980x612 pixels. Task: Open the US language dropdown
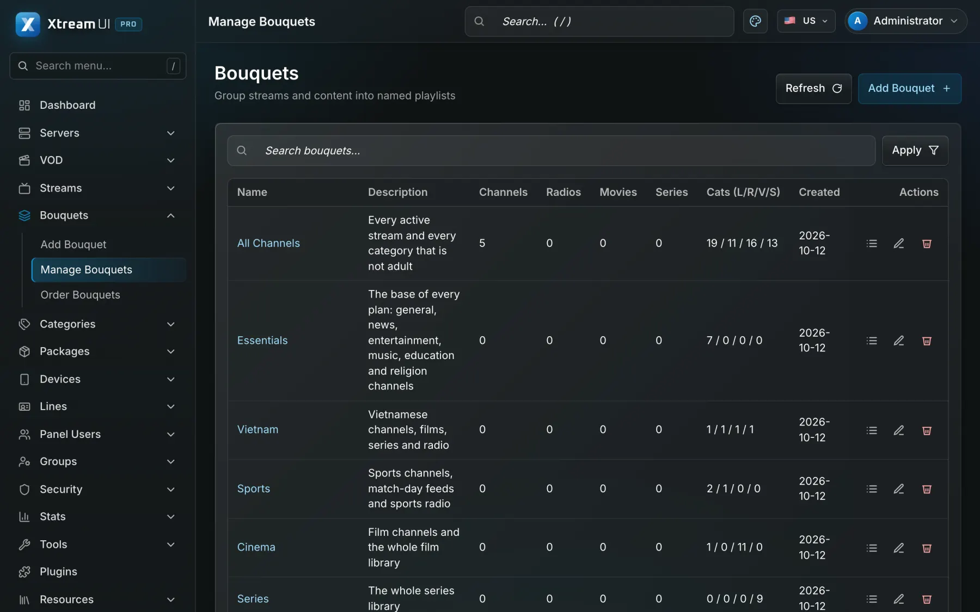pyautogui.click(x=806, y=21)
